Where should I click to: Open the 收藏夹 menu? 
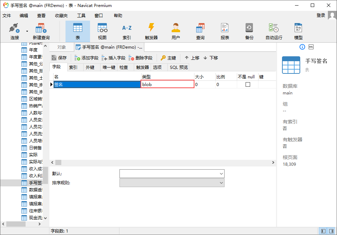[x=61, y=15]
